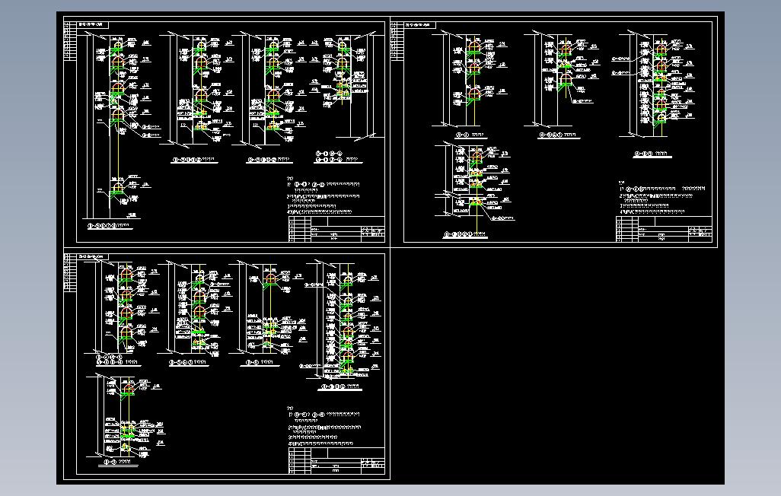Click the notes paragraph in the upper-right sheet
Viewport: 781px width, 496px height.
point(663,199)
